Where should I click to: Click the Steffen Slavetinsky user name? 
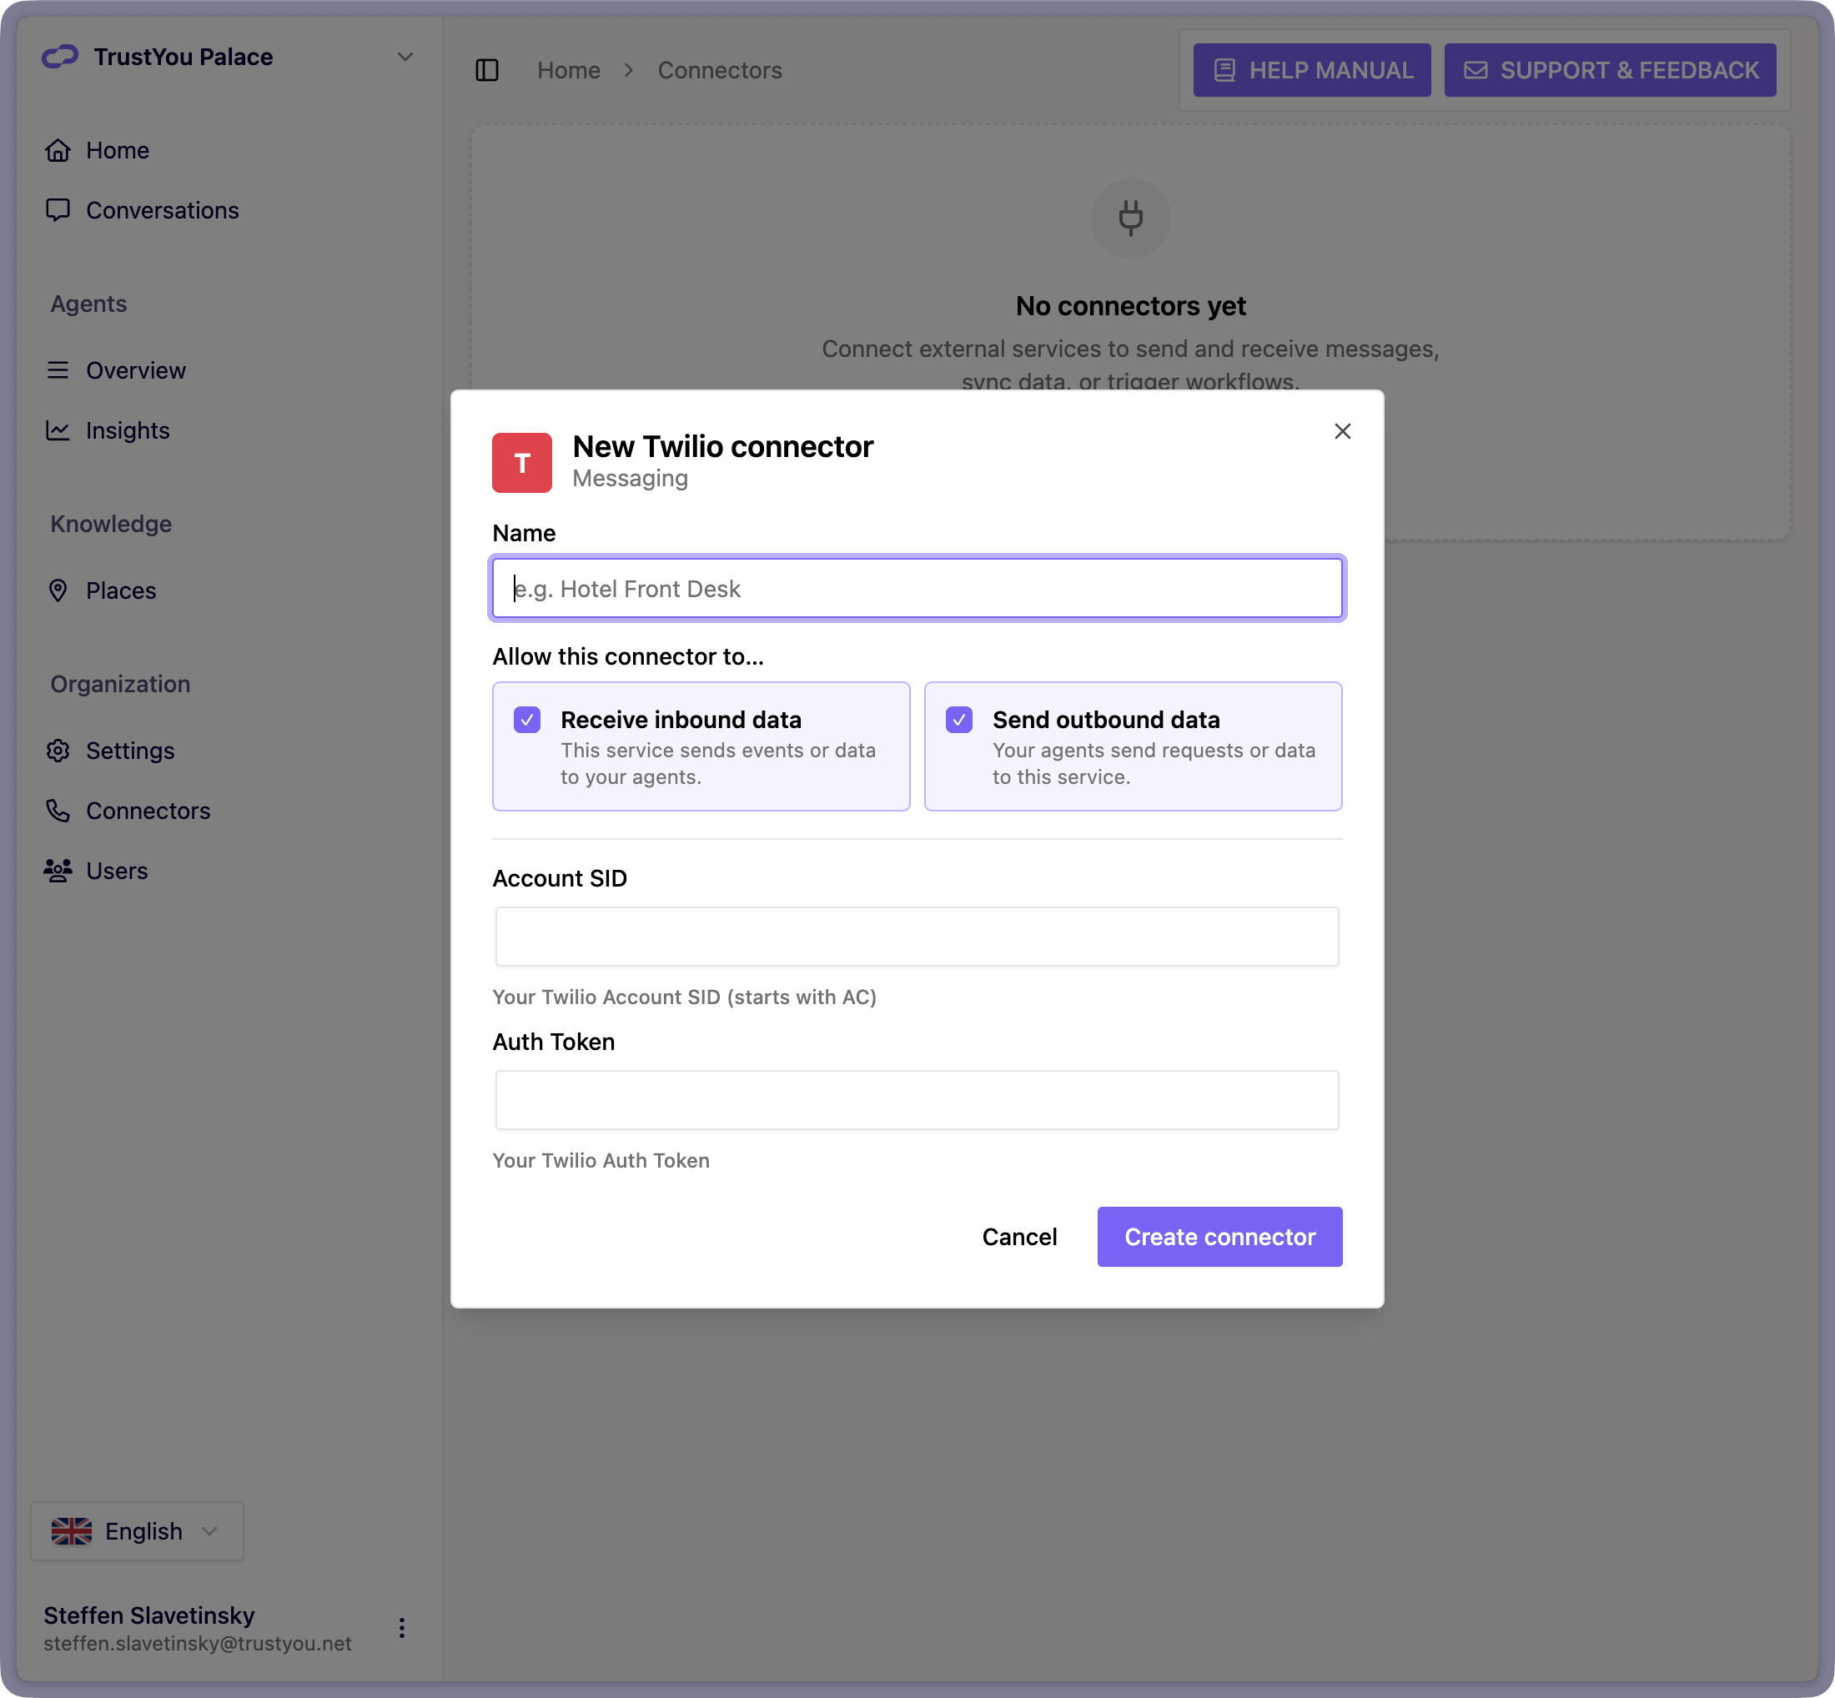[x=148, y=1615]
